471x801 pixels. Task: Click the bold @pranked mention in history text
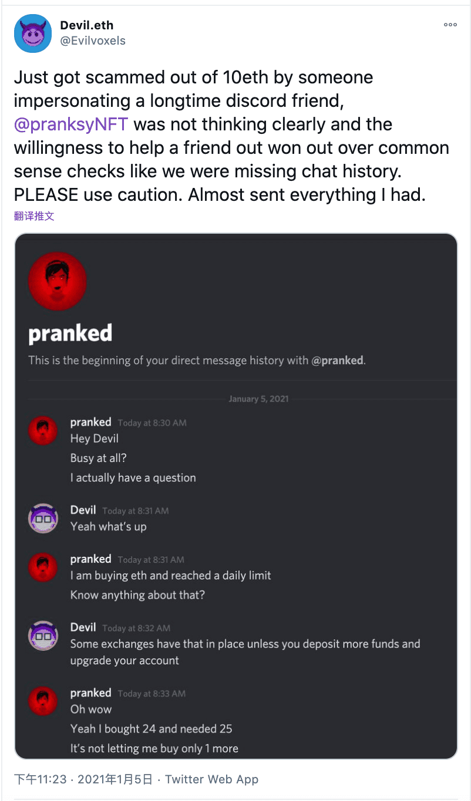coord(337,360)
